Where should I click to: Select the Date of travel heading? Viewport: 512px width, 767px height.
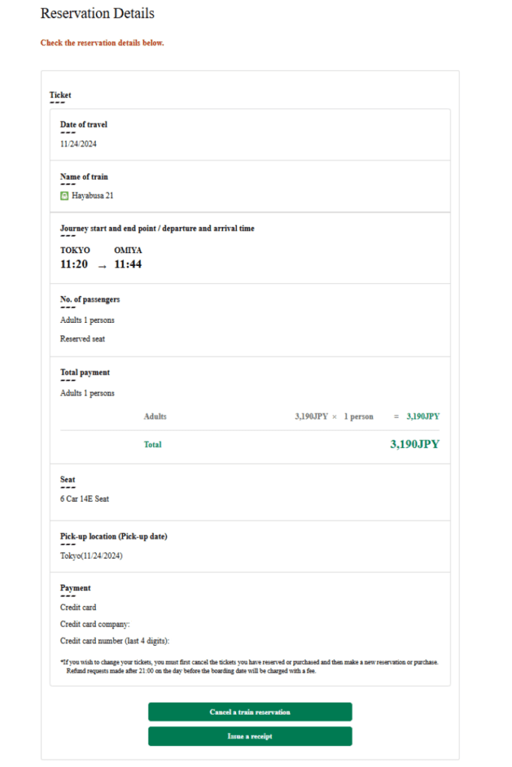pos(82,124)
